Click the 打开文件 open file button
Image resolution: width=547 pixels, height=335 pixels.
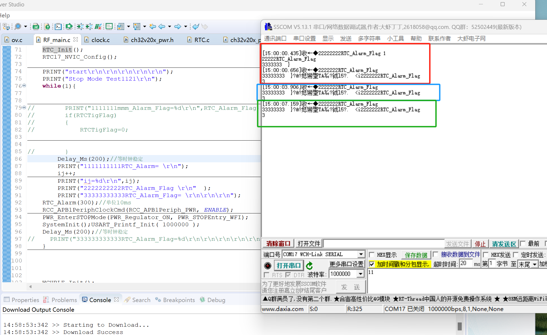click(x=309, y=243)
